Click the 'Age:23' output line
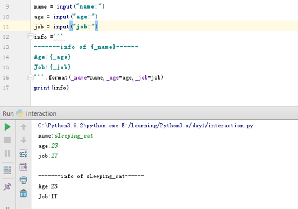Screen dimensions: 298x209 click(48, 186)
